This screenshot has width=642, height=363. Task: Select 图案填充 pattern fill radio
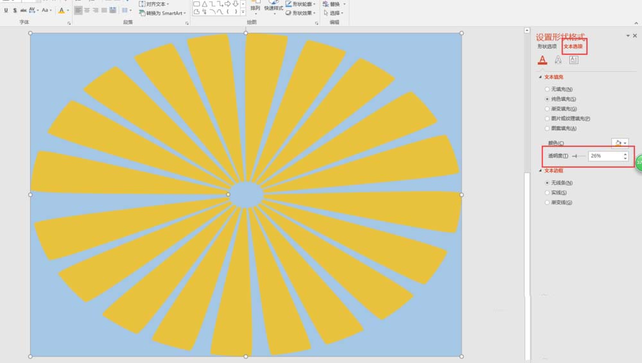click(x=547, y=128)
